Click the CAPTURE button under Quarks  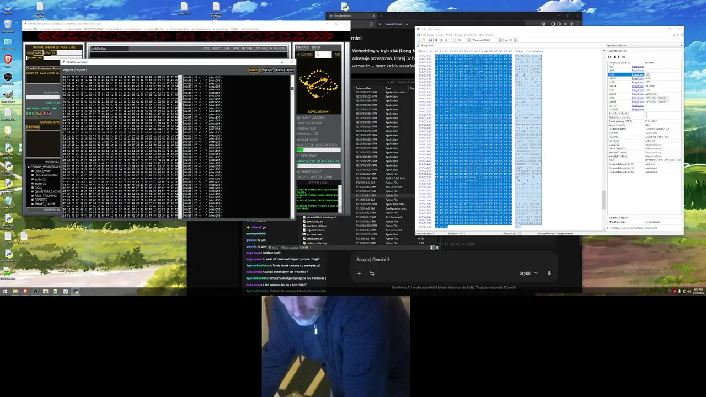tap(33, 127)
